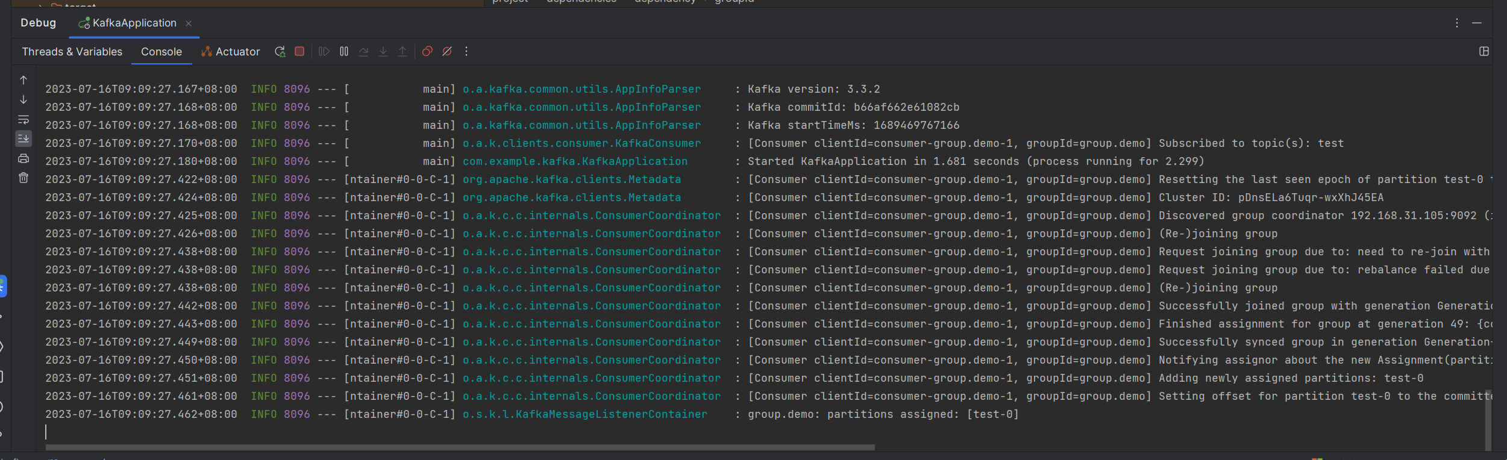Screen dimensions: 1507x460
Task: Open Debug tool window options menu
Action: point(1457,23)
